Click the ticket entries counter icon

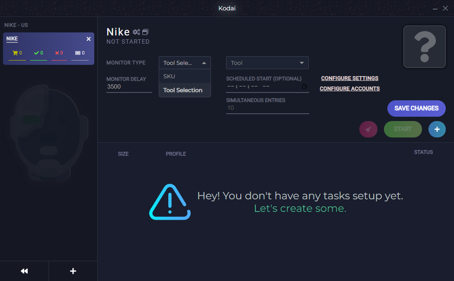[77, 53]
